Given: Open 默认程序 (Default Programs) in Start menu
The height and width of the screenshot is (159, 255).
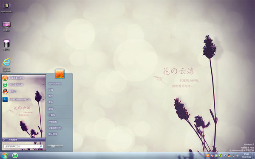Looking at the screenshot, I should [x=53, y=134].
